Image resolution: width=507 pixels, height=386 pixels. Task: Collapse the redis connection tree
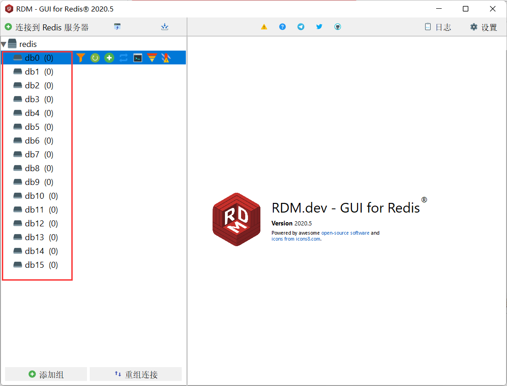4,44
